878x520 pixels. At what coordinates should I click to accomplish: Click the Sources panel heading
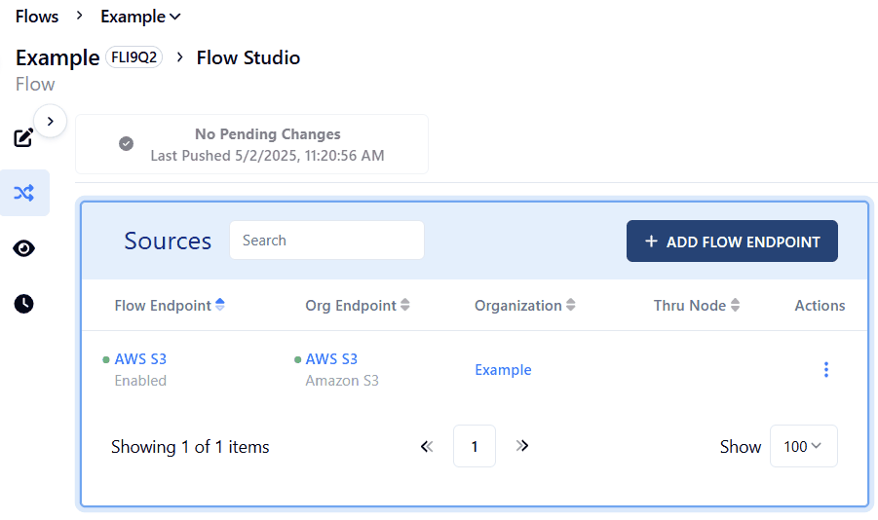coord(168,241)
